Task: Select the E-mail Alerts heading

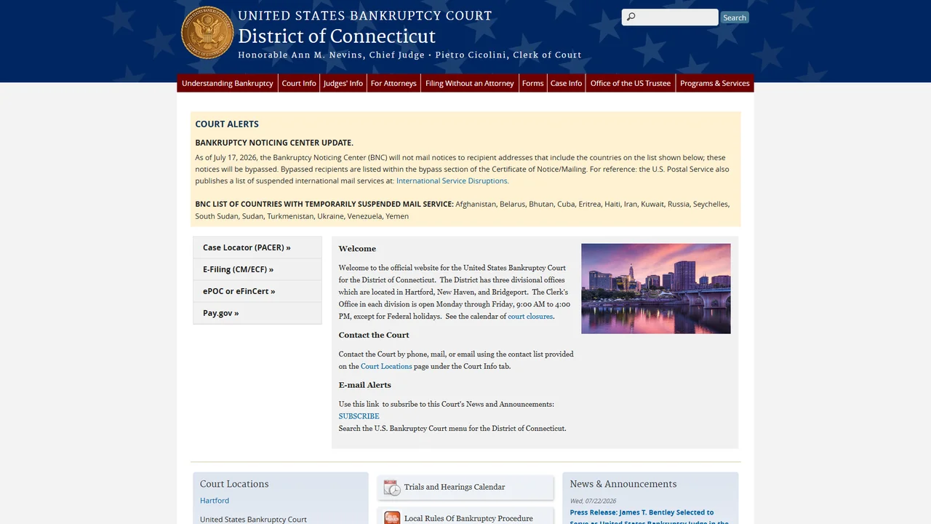Action: pos(364,386)
